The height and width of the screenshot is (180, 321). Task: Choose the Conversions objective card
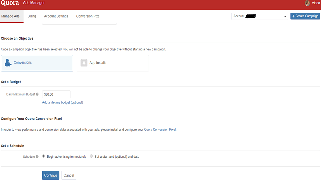(37, 63)
